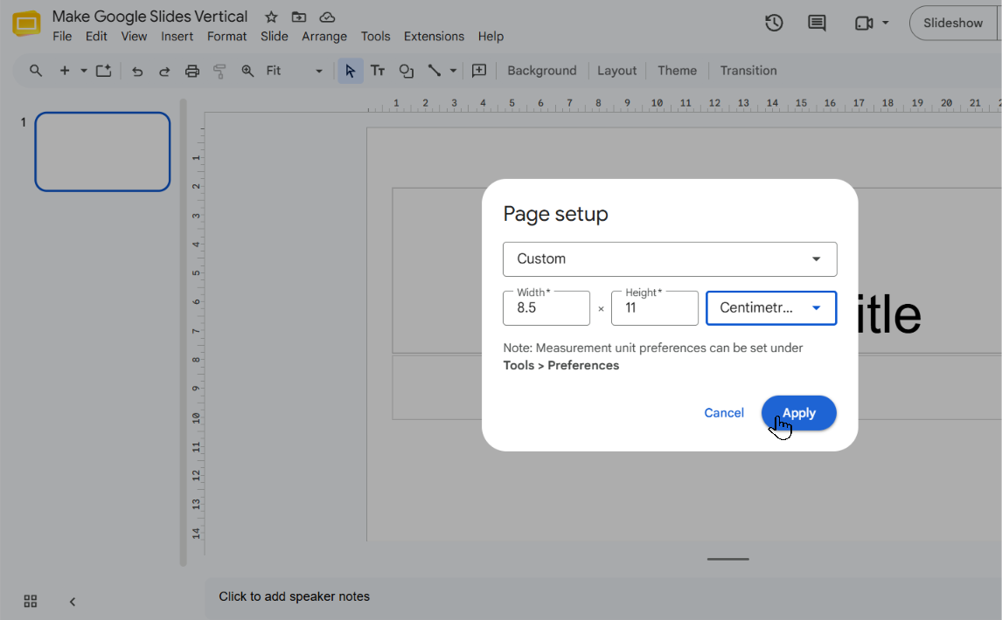Open the View menu
The height and width of the screenshot is (620, 1002).
[x=134, y=37]
